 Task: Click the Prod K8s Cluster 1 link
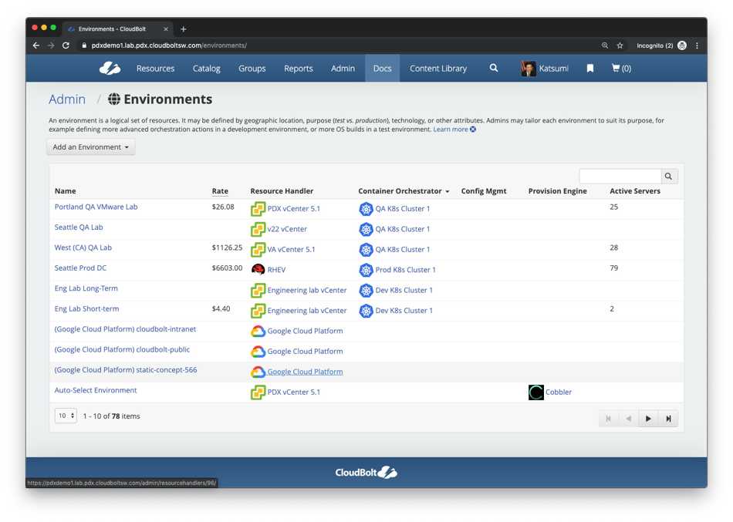[x=405, y=270]
